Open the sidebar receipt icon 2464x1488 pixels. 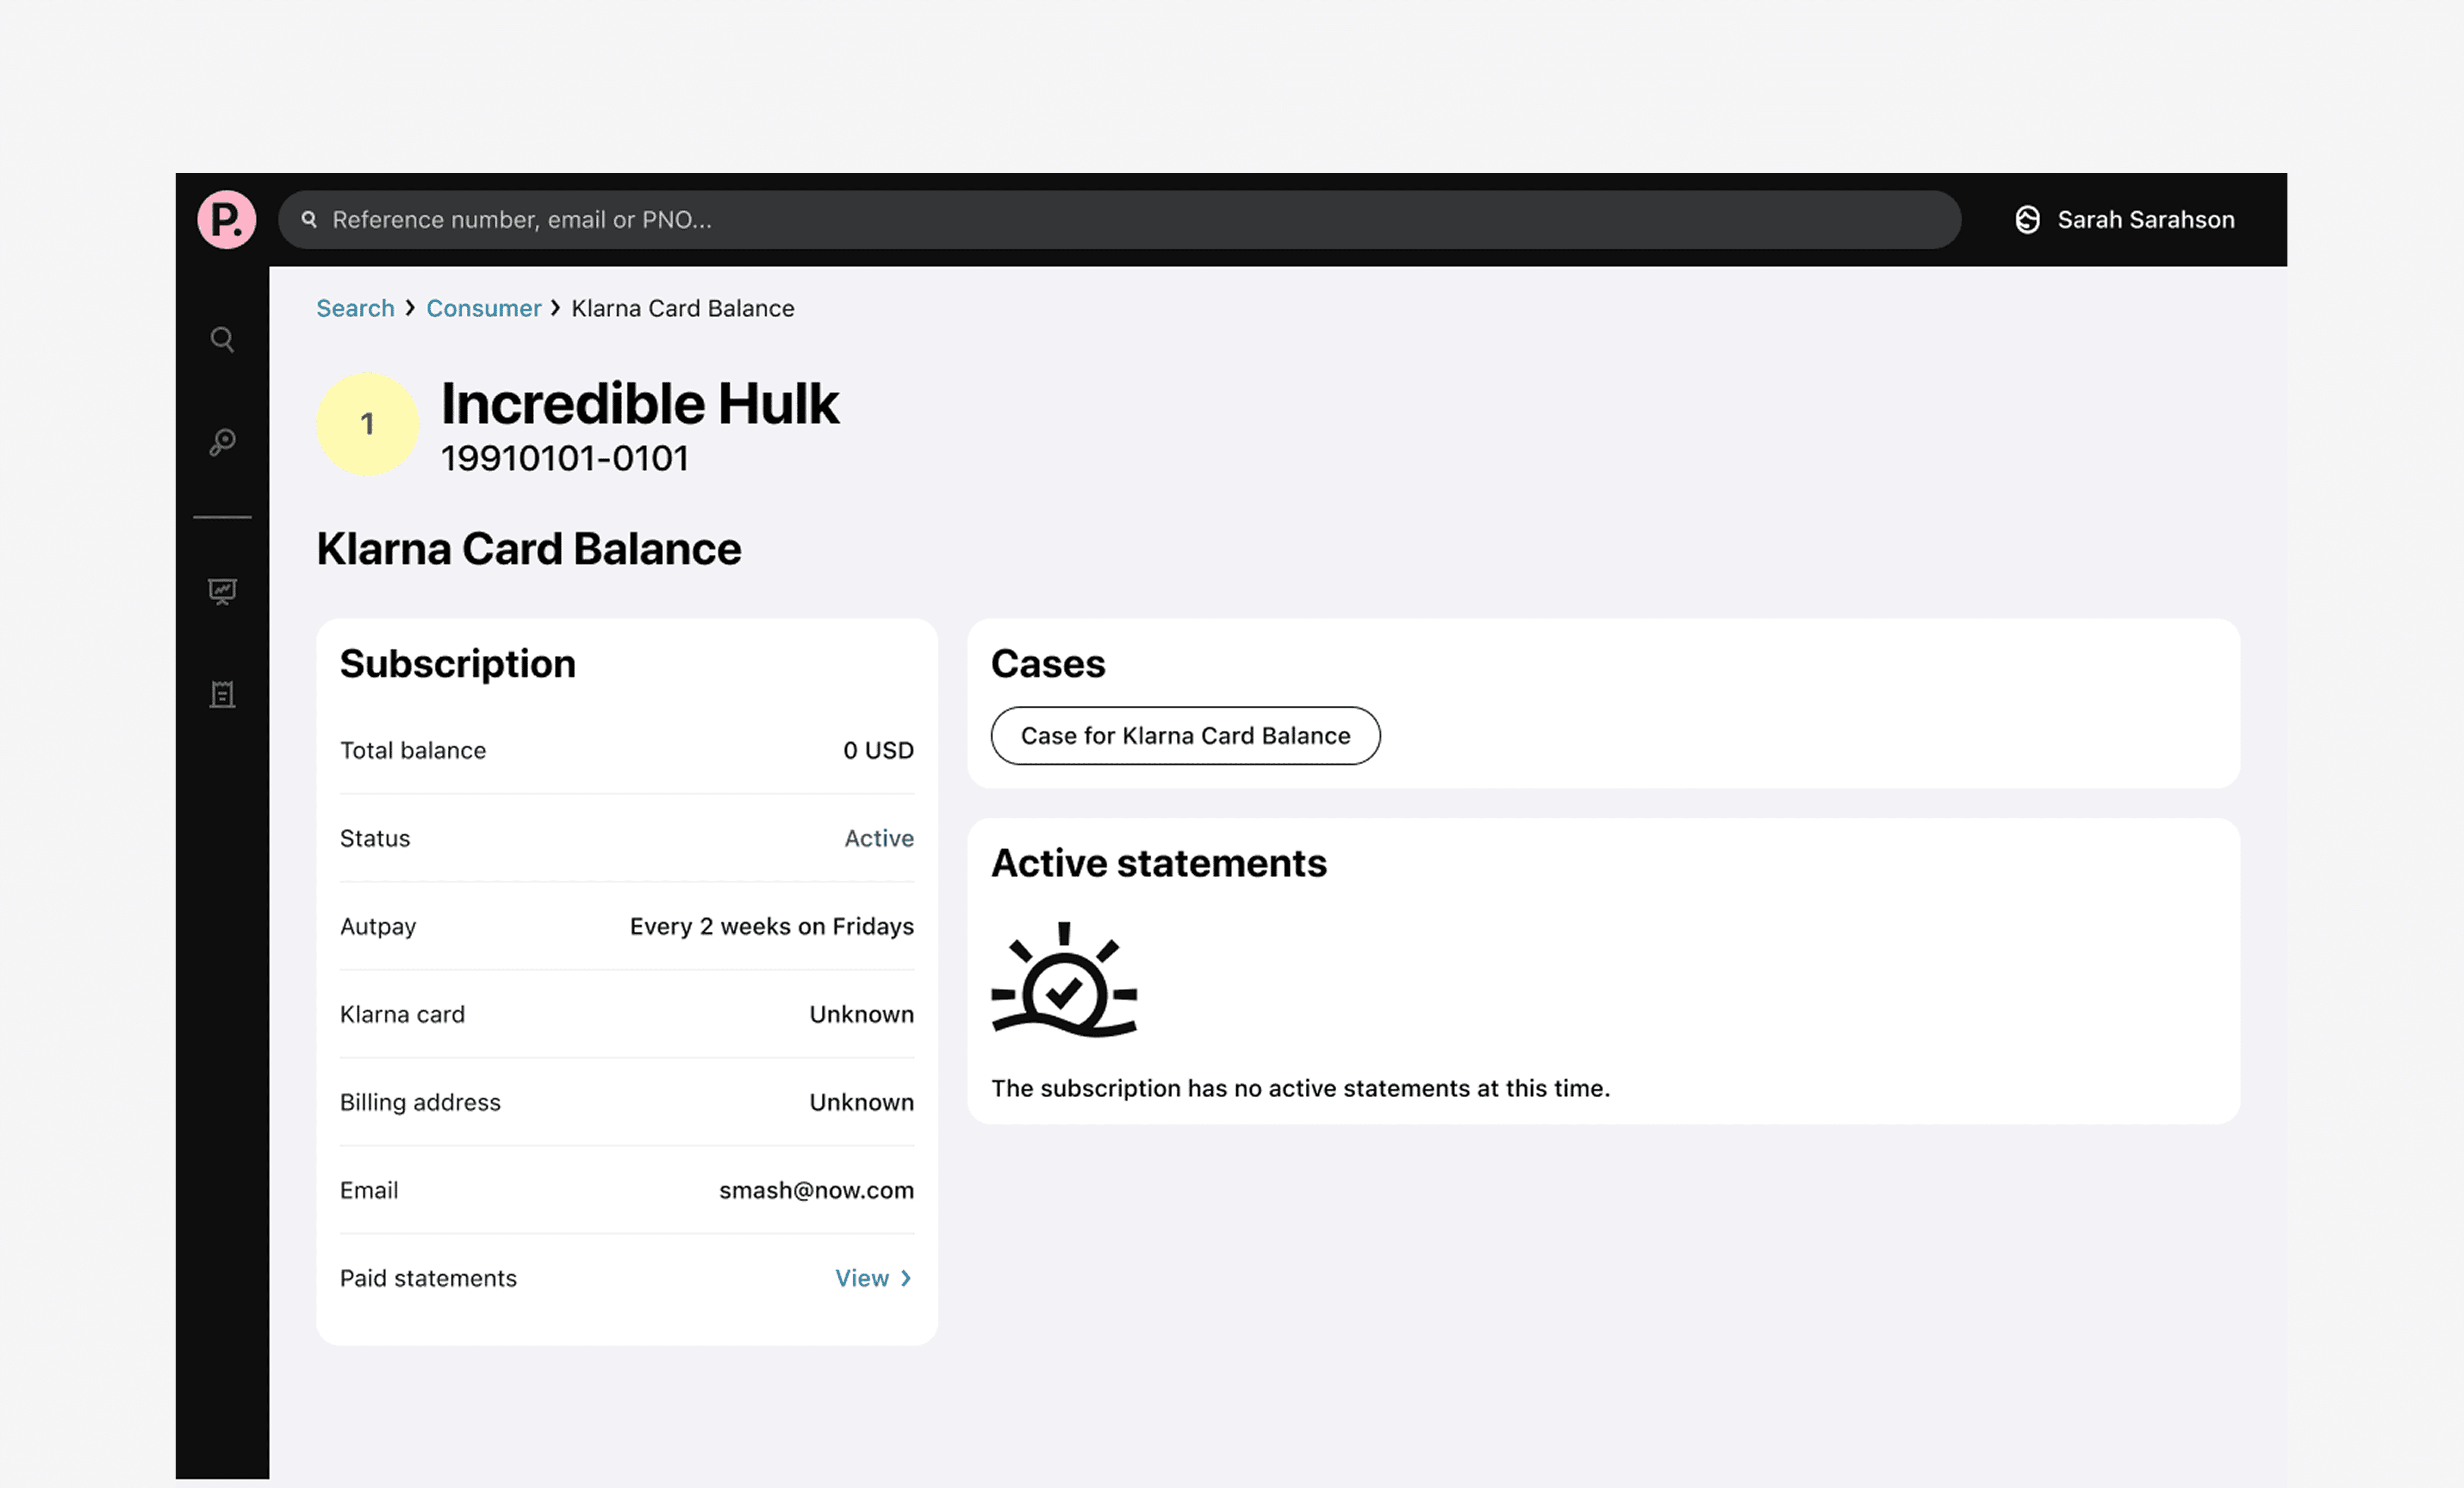(222, 694)
